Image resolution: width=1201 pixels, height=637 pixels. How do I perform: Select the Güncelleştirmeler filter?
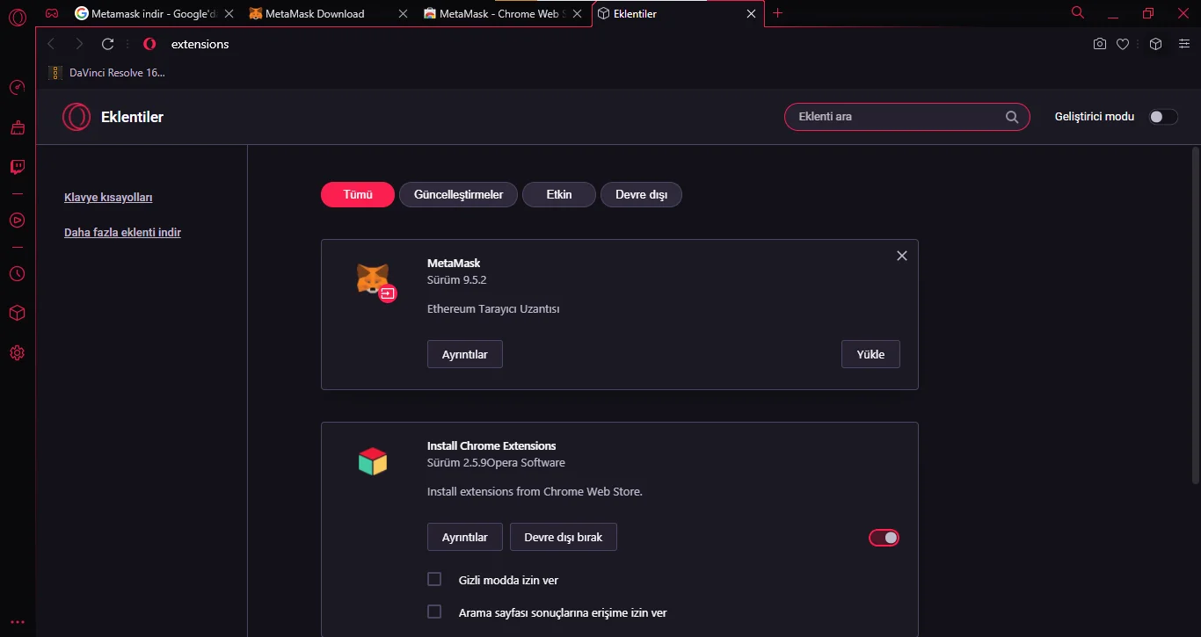coord(459,194)
